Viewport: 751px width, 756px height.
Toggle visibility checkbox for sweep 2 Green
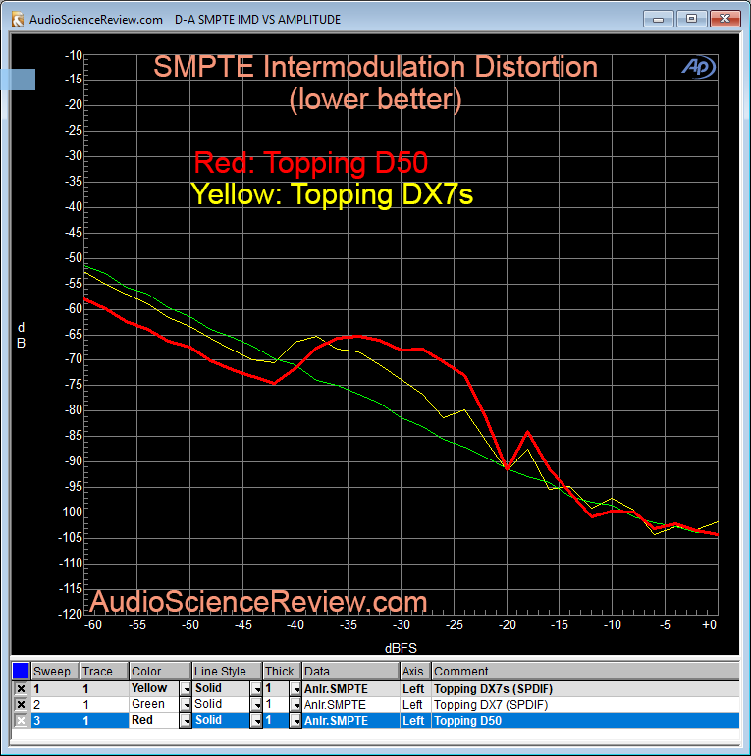click(x=21, y=704)
